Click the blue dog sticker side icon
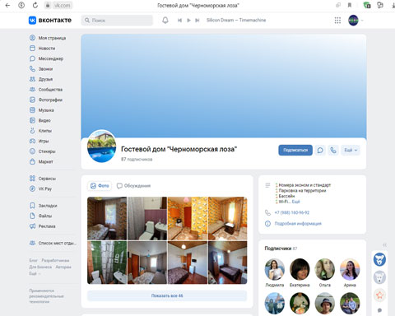395x316 pixels. 379,259
